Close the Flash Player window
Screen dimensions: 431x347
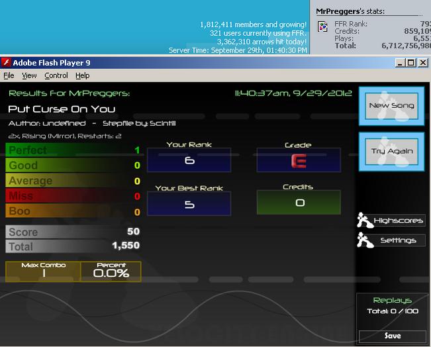[423, 63]
